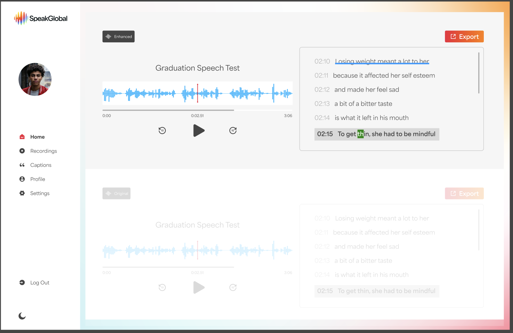Click the Original transcript scrollbar
This screenshot has height=333, width=513.
point(479,230)
